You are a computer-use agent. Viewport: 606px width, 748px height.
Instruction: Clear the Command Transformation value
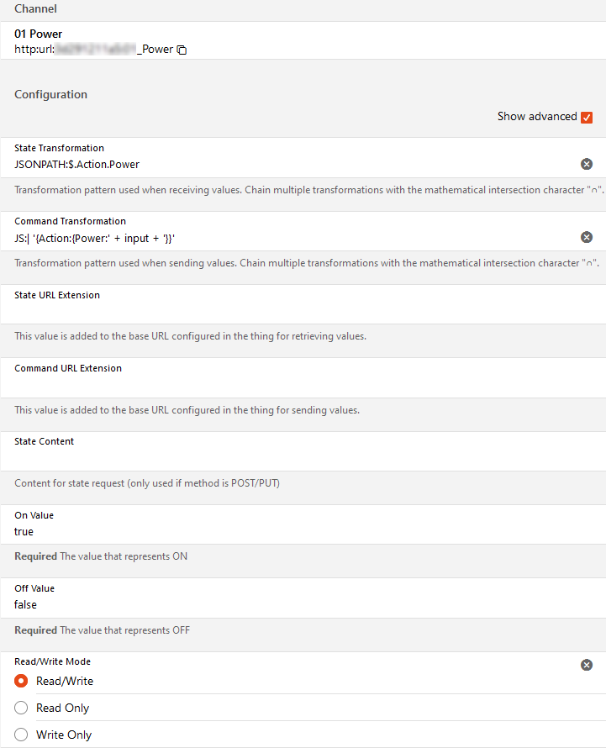pos(587,237)
